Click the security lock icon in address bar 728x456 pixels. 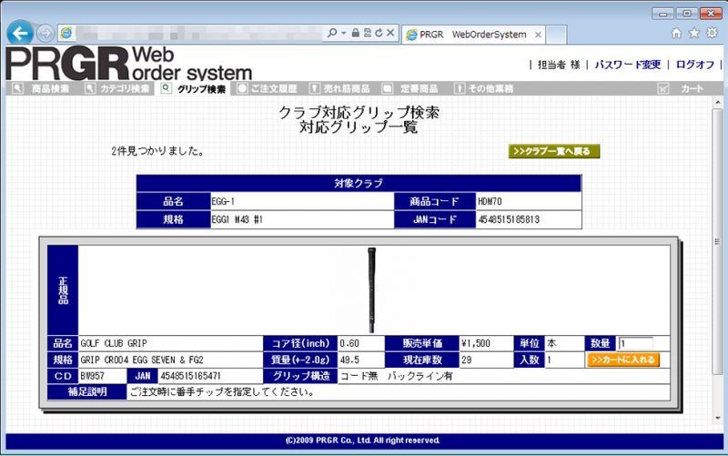tap(355, 33)
